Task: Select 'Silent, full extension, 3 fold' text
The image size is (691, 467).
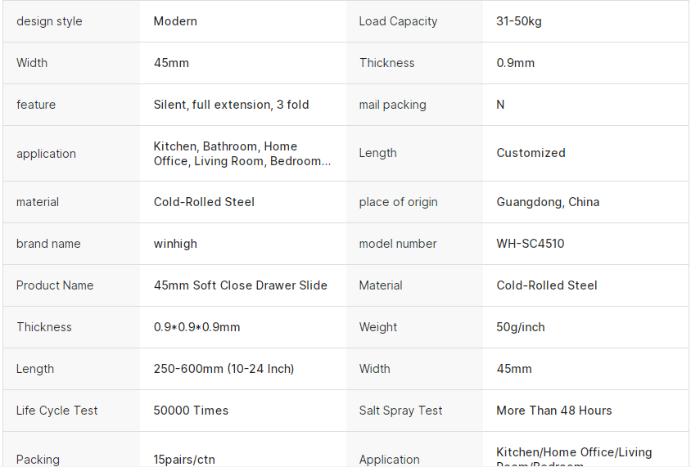Action: [231, 105]
